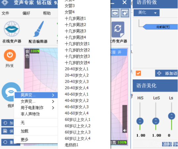Toggle the orange power on/off button
The width and height of the screenshot is (178, 149).
tap(10, 55)
